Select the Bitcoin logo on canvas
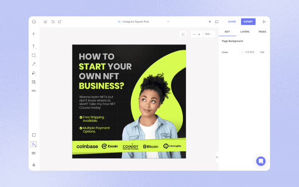Viewport: 299px width, 187px height. (151, 146)
